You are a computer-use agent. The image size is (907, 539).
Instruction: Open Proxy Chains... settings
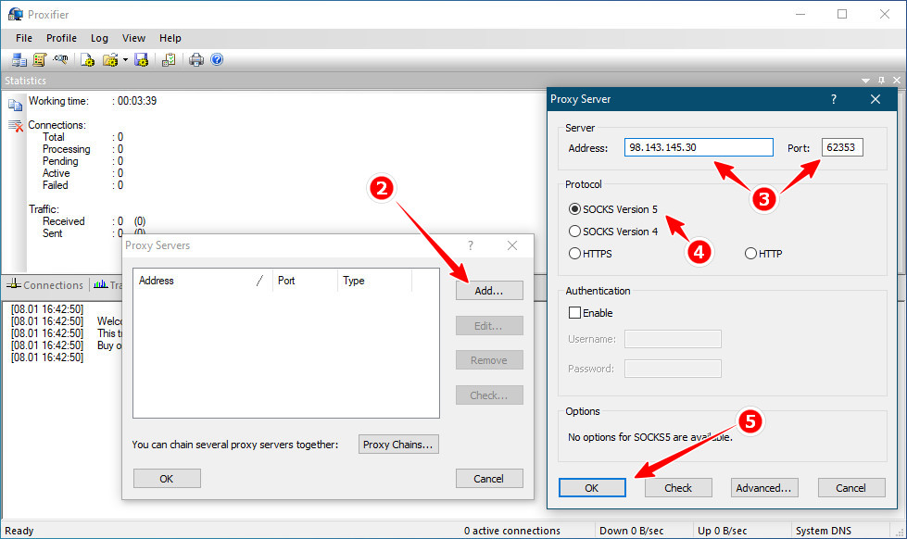[x=398, y=445]
